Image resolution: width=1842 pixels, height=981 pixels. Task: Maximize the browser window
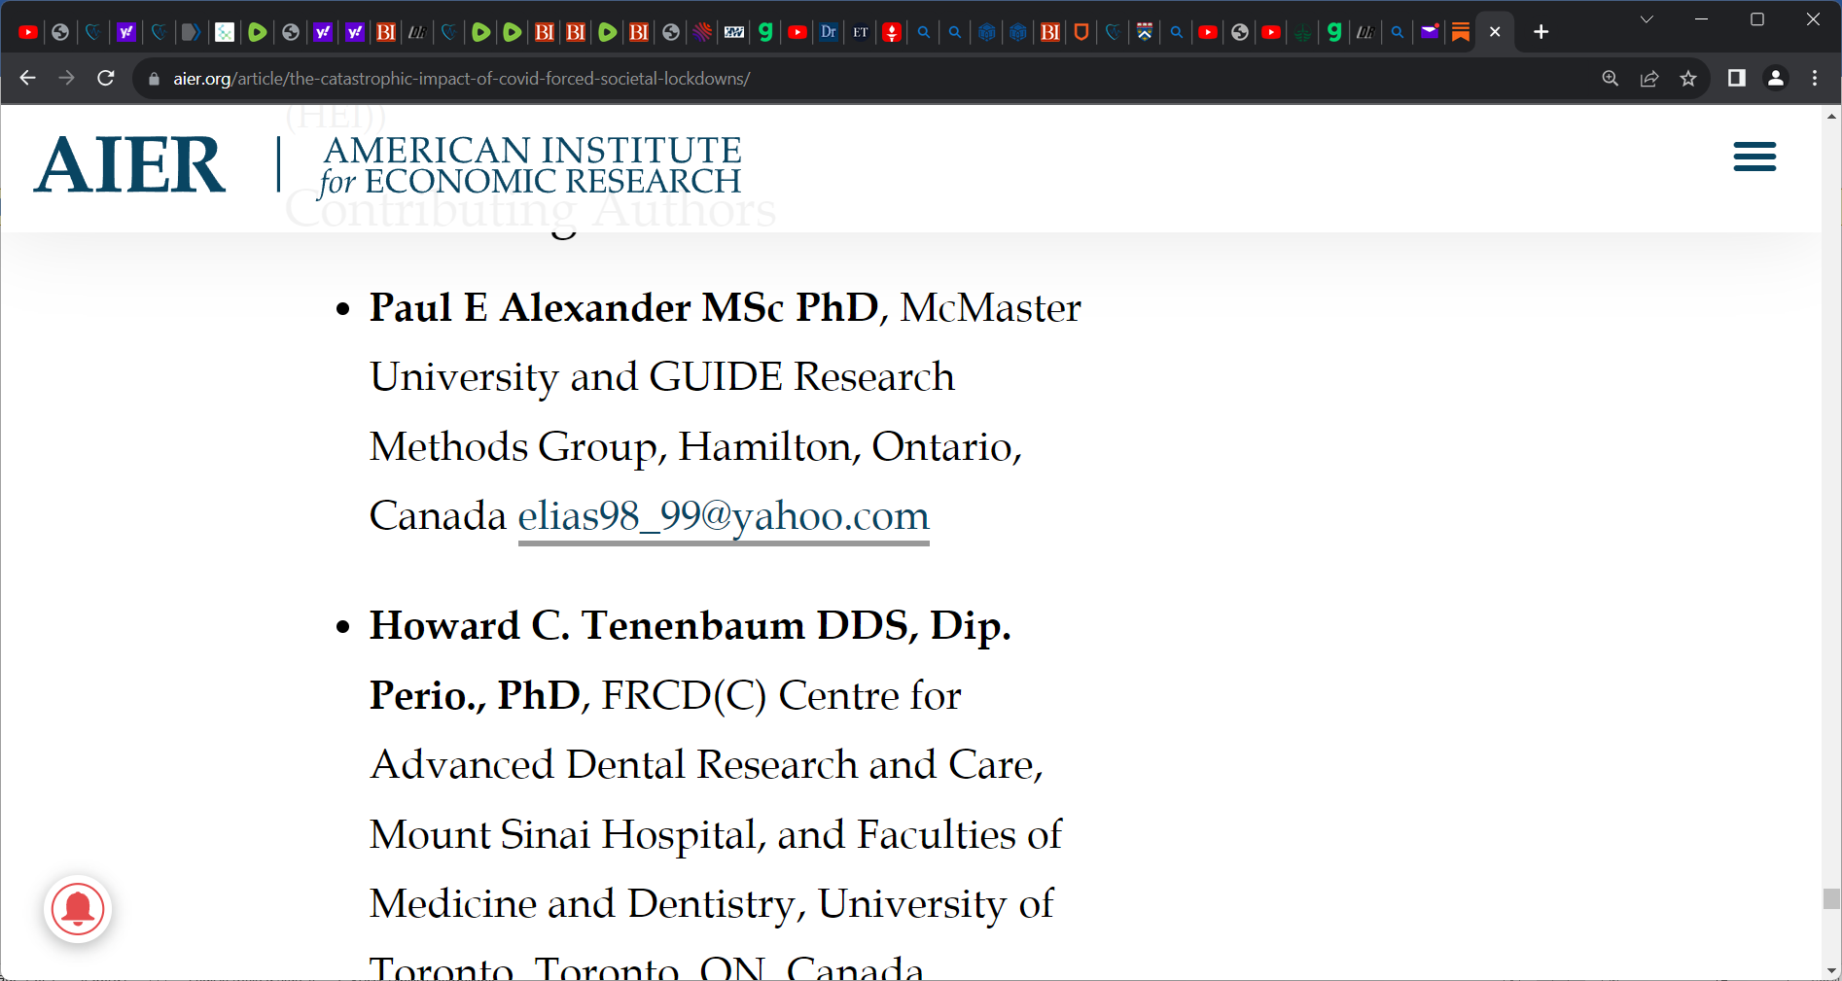[1756, 19]
